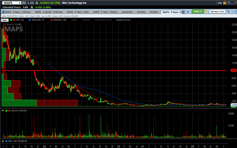Open the yellow notes icon beside Trade
Image resolution: width=237 pixels, height=148 pixels.
[206, 11]
